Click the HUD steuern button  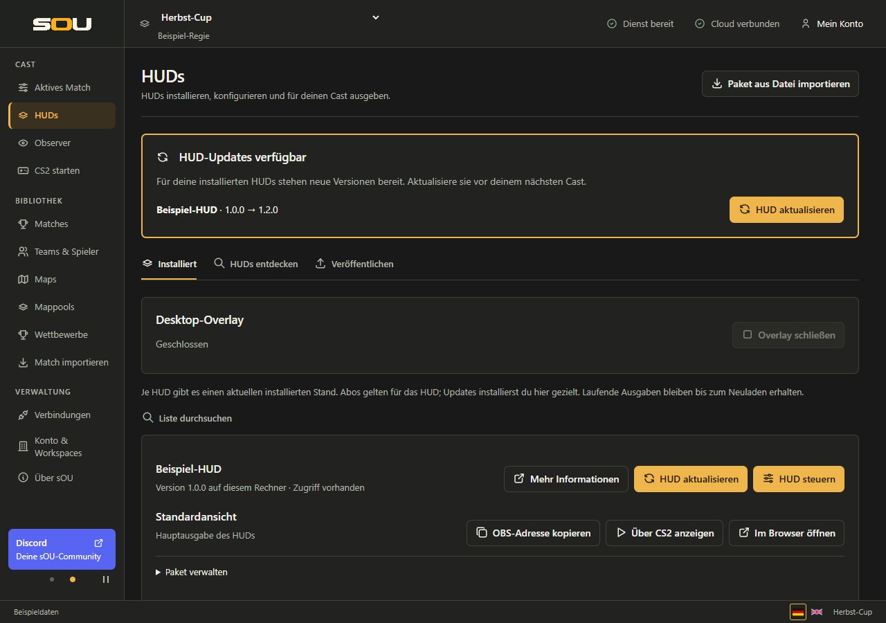pos(799,479)
